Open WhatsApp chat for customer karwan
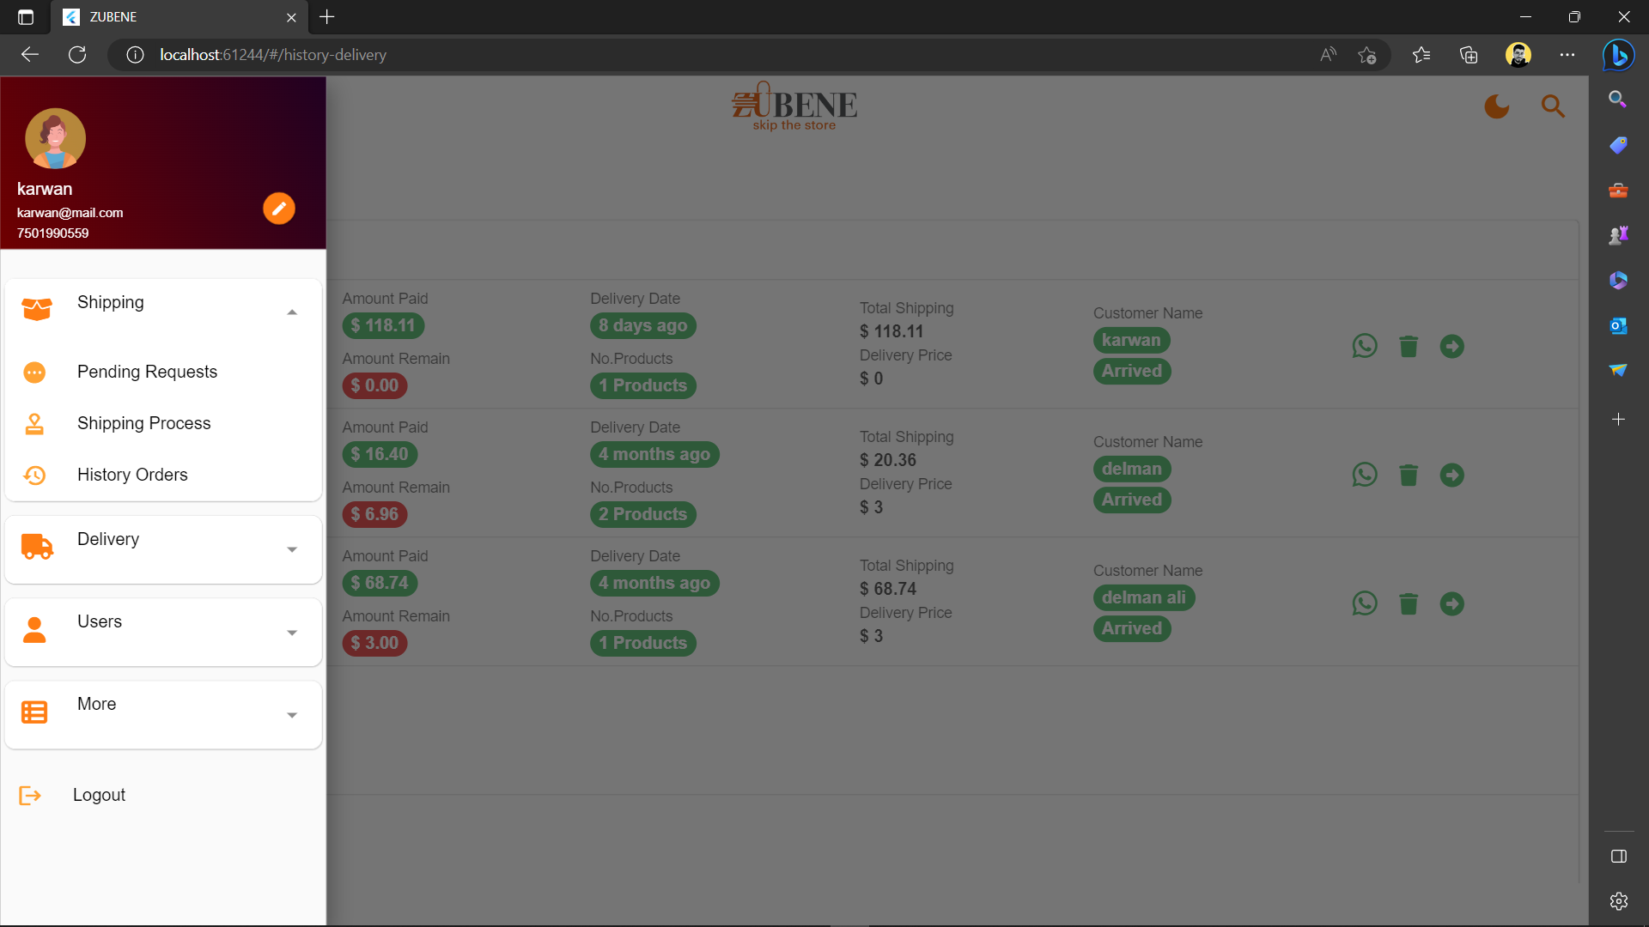1649x927 pixels. point(1365,346)
